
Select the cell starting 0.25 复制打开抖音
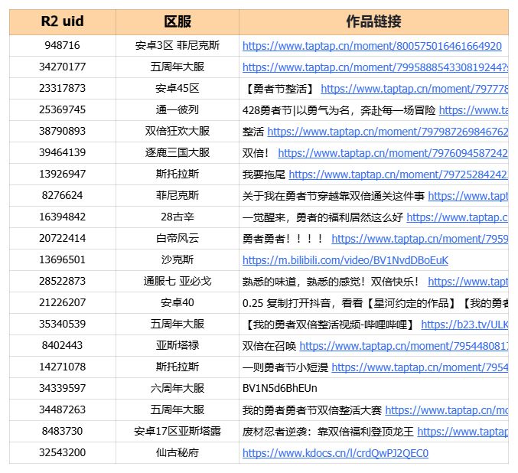(373, 303)
